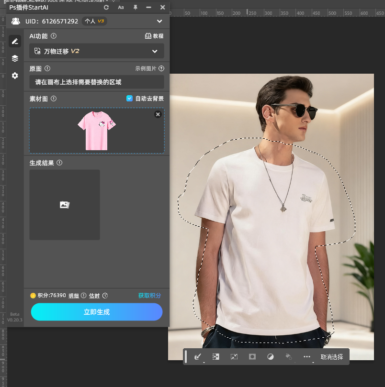
Task: Click the pink T-shirt material thumbnail
Action: tap(97, 131)
